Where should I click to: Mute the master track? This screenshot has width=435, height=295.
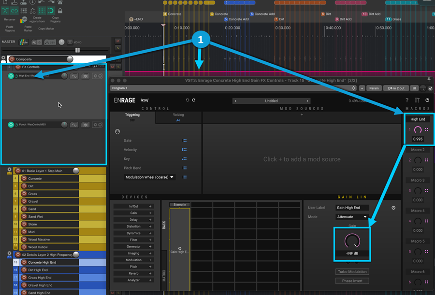click(x=117, y=41)
